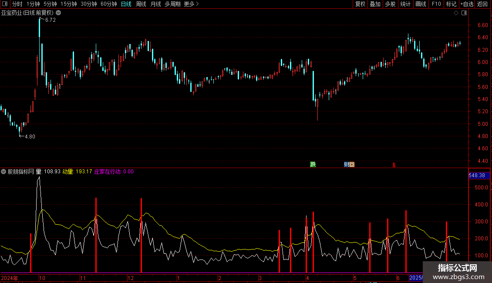Click the 6.72 high price label

coord(50,20)
